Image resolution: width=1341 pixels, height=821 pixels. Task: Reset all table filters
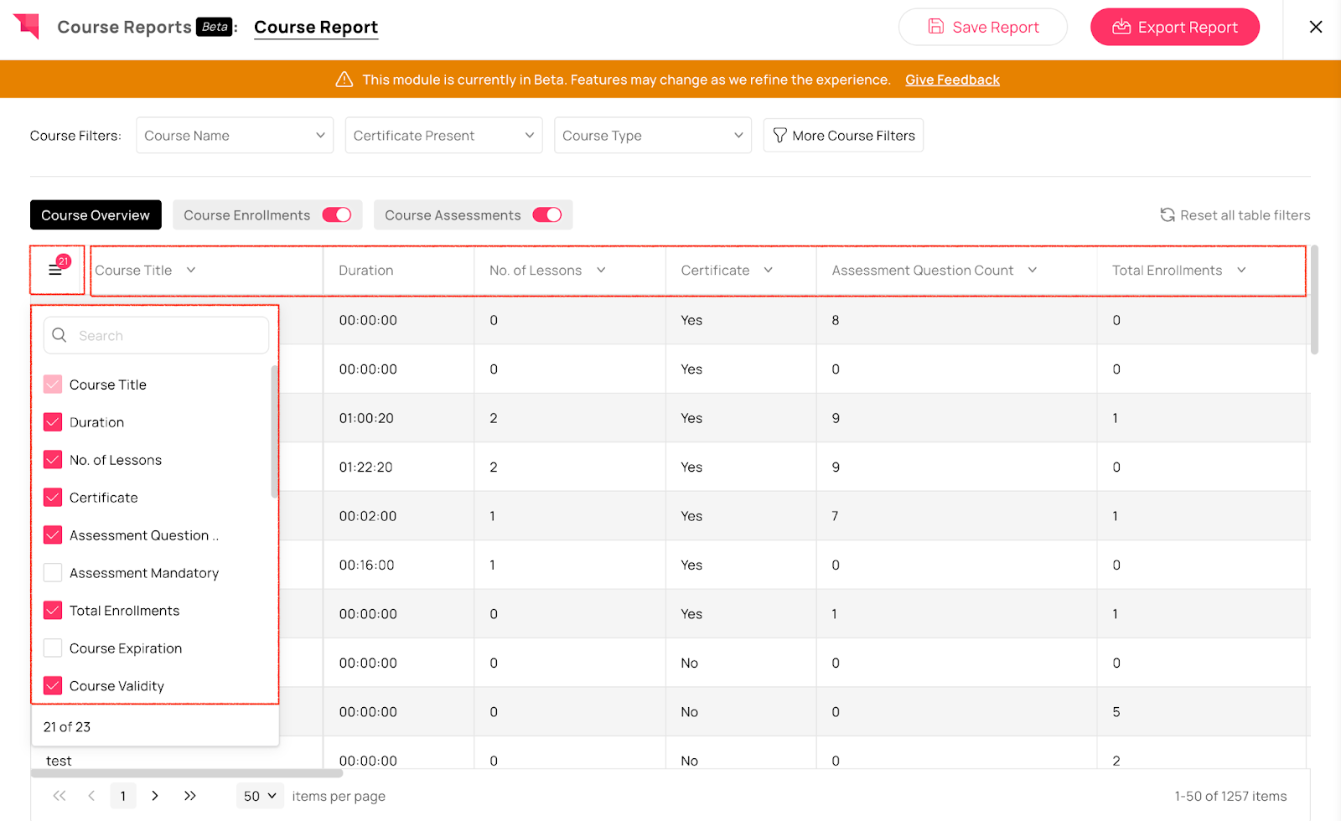[x=1235, y=215]
